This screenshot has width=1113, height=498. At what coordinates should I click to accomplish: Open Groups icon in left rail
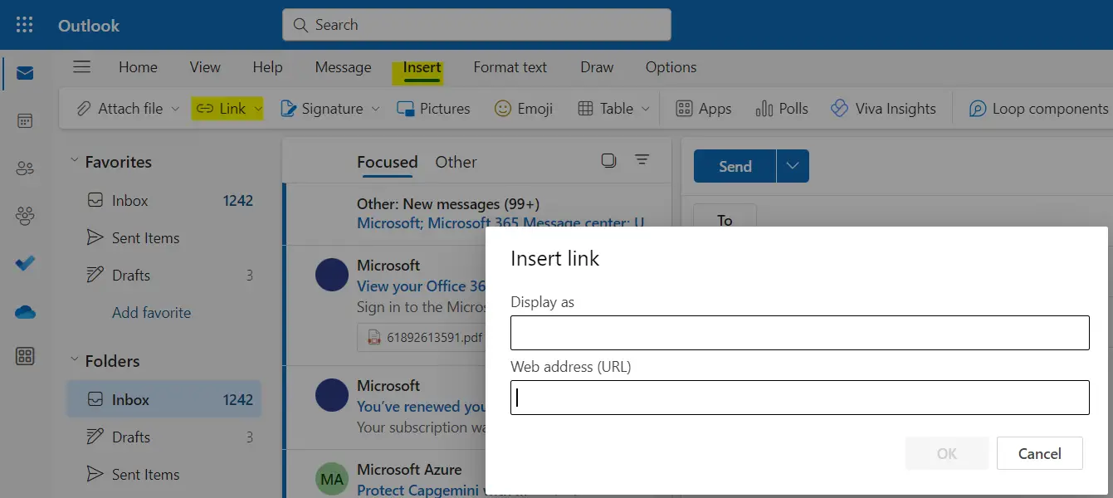coord(25,216)
